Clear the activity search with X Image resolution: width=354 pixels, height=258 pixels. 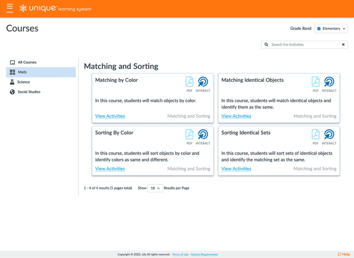[343, 45]
